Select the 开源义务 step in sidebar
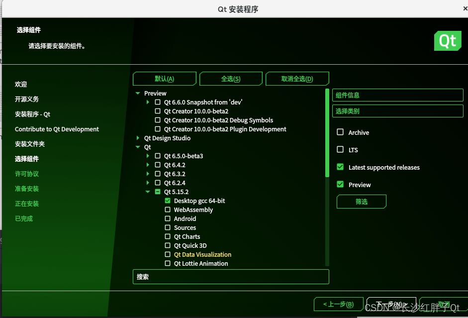 click(x=27, y=99)
